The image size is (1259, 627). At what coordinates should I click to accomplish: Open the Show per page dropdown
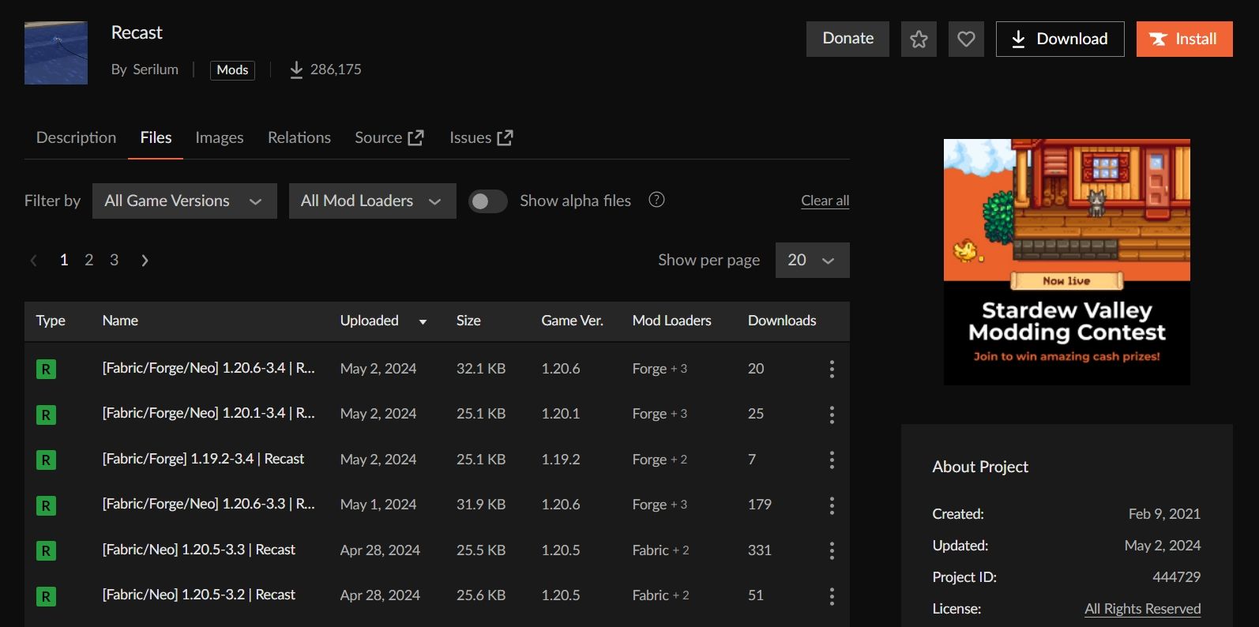tap(812, 261)
